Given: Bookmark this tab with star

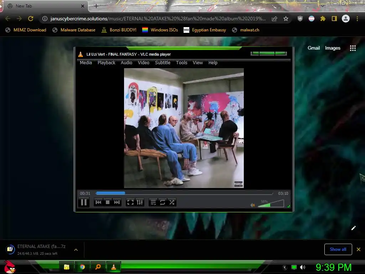Looking at the screenshot, I should coord(286,19).
